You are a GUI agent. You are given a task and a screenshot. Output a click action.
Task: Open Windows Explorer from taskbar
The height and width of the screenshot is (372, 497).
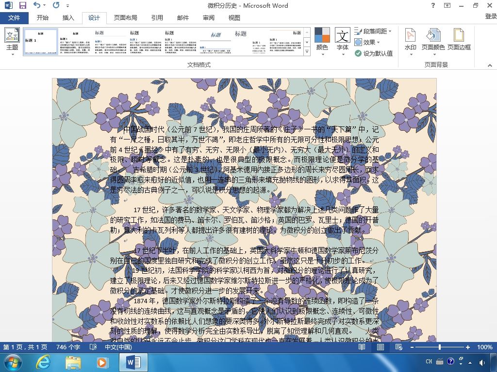point(73,363)
